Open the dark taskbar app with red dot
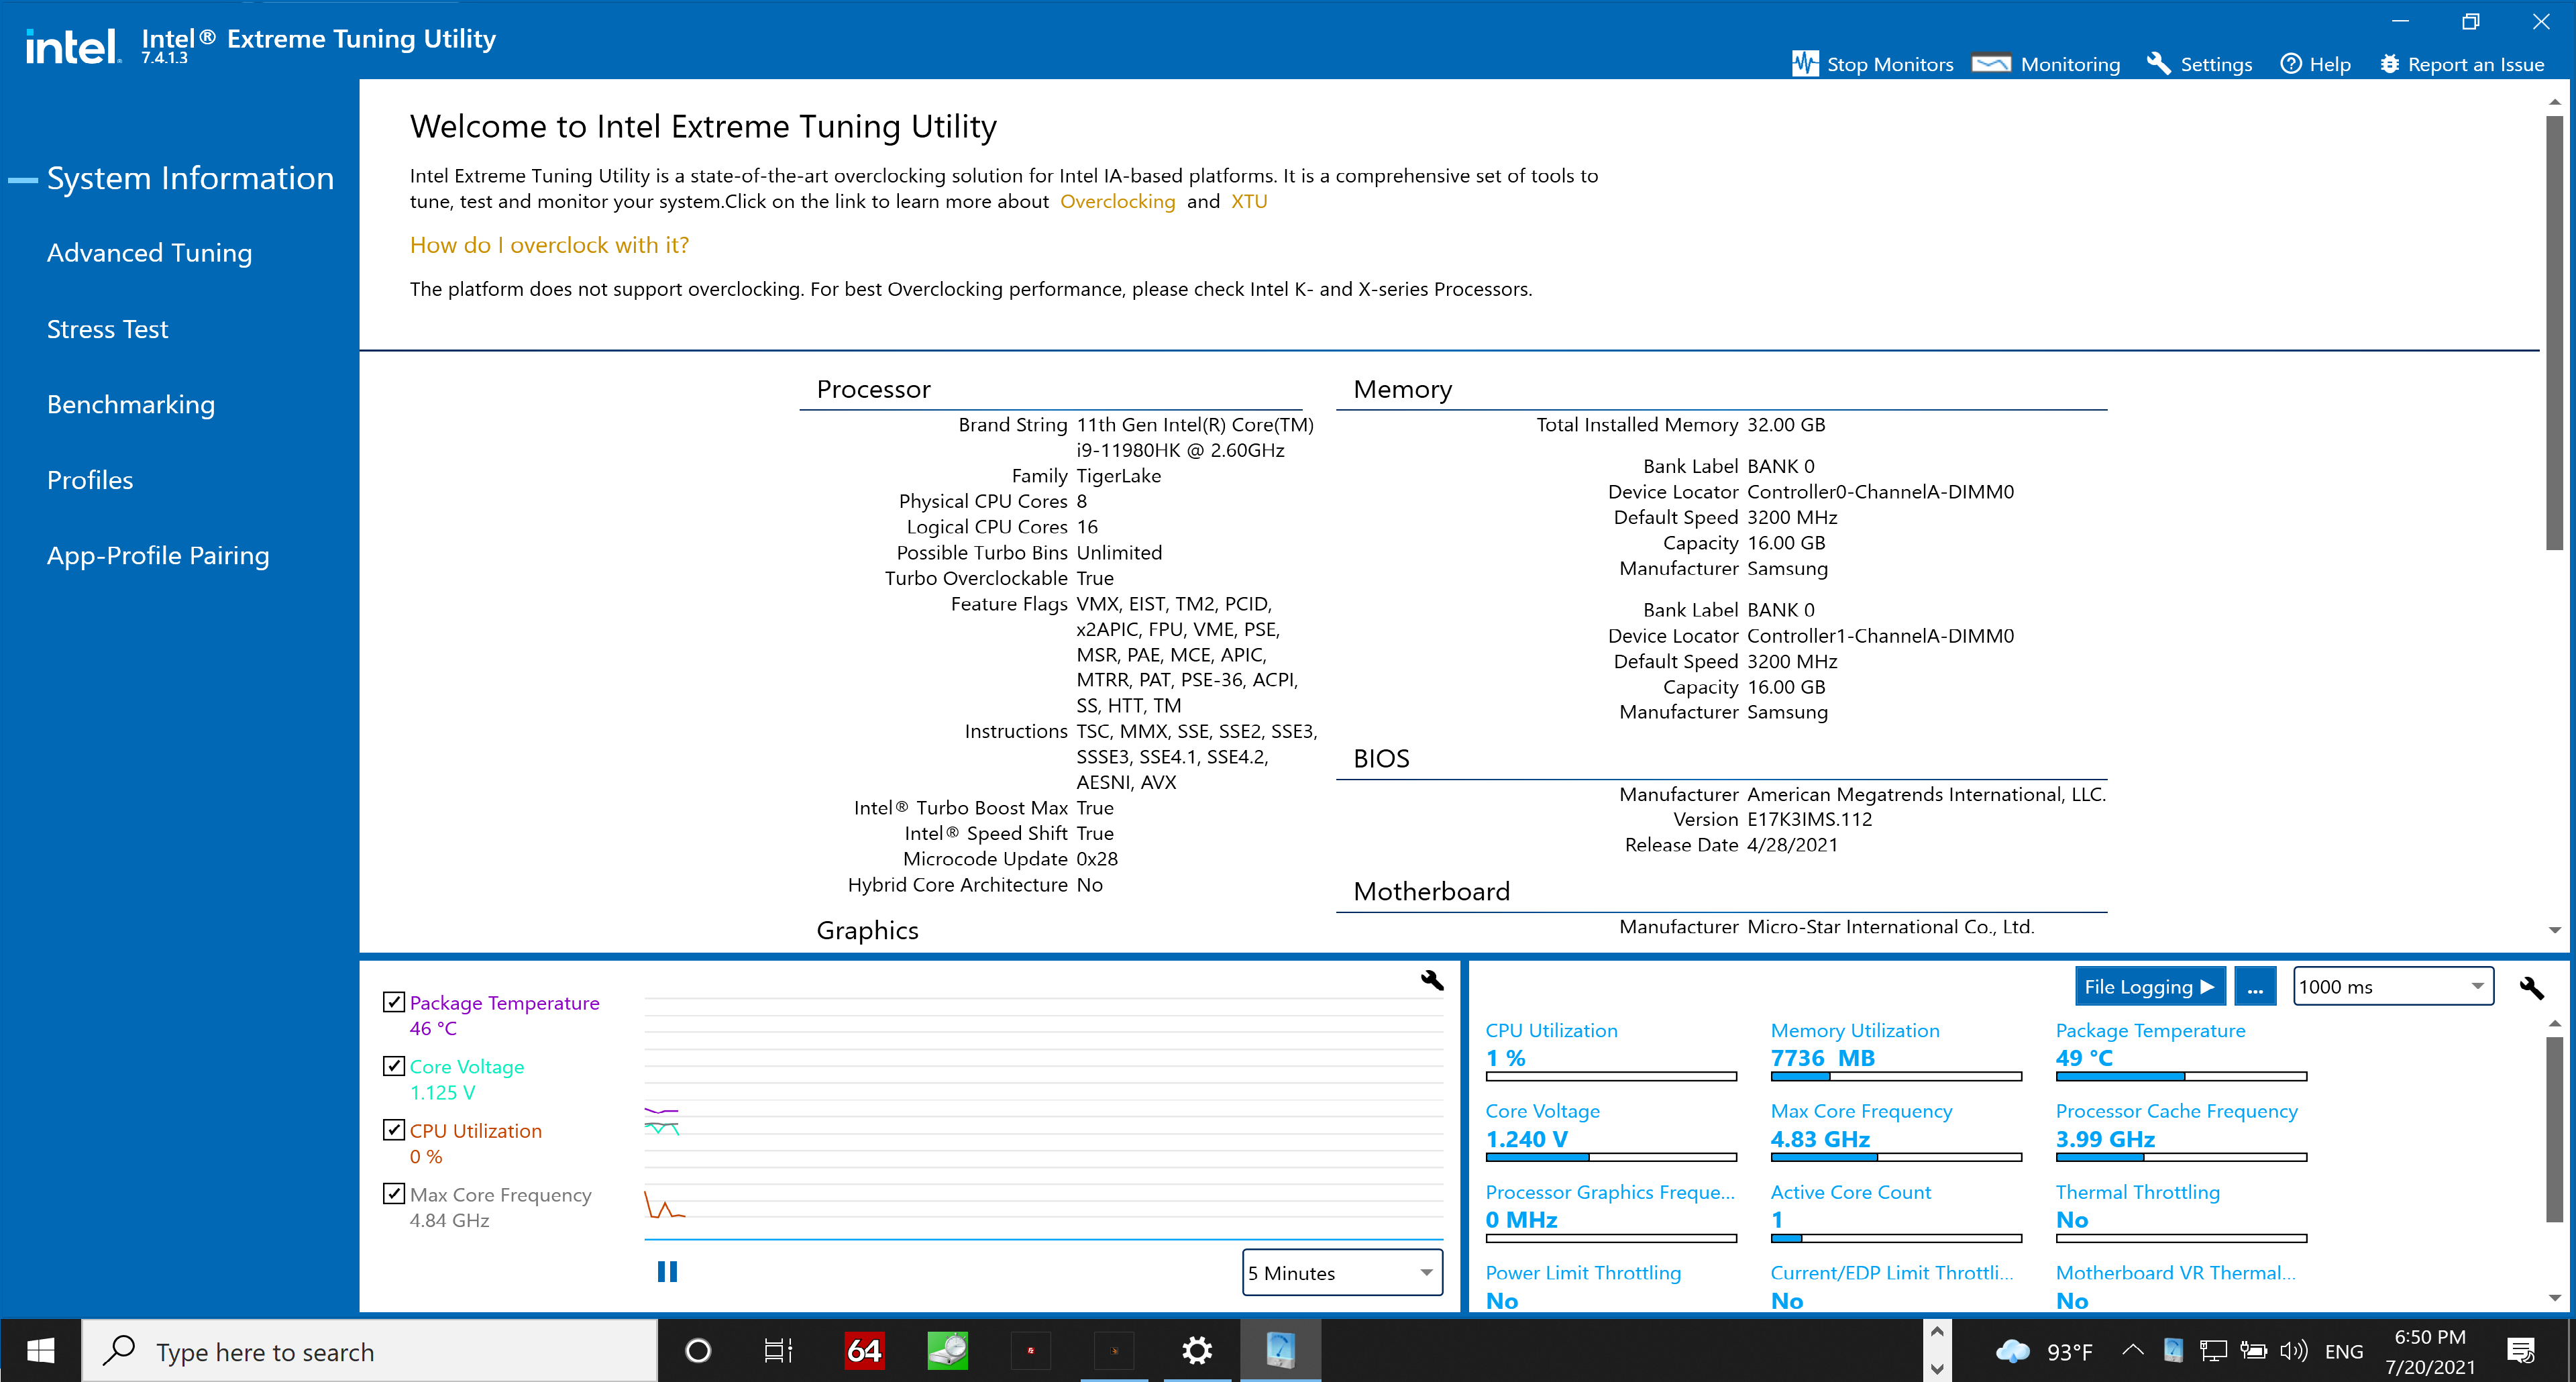Viewport: 2576px width, 1382px height. [x=1031, y=1351]
